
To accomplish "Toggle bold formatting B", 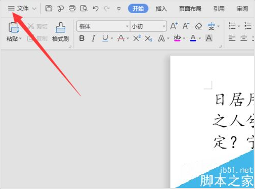I will point(82,38).
